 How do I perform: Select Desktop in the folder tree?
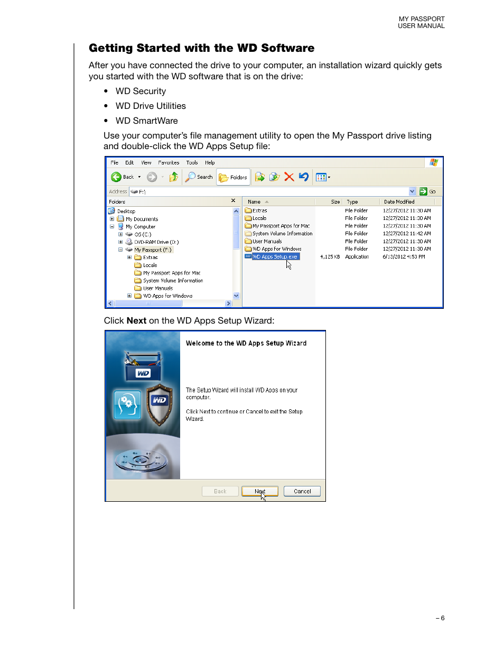coord(126,211)
